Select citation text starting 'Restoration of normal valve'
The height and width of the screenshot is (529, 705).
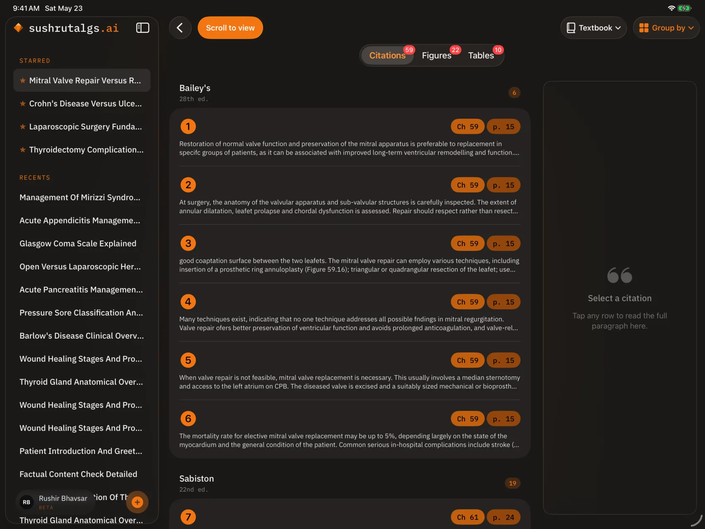(349, 148)
